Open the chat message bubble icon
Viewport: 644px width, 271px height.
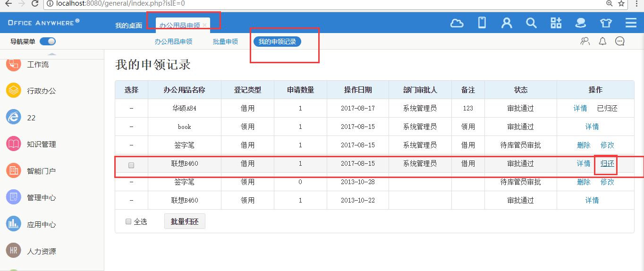[x=620, y=42]
